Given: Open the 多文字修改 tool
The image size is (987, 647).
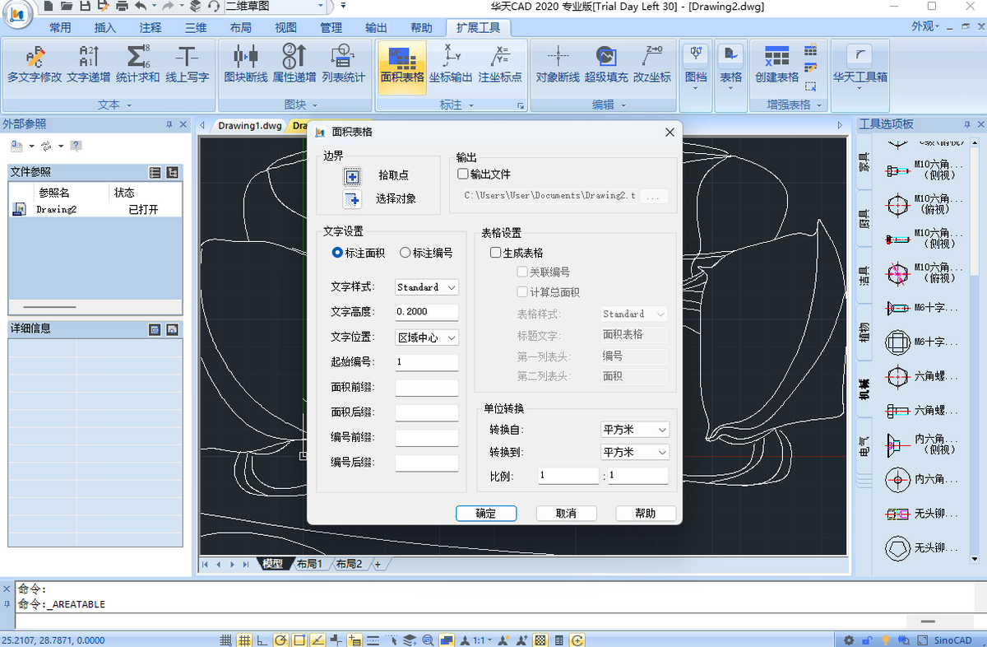Looking at the screenshot, I should click(35, 64).
